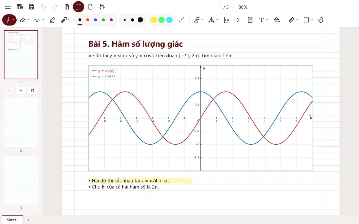This screenshot has width=359, height=224.
Task: Expand the Eraser options dropdown
Action: coord(28,20)
